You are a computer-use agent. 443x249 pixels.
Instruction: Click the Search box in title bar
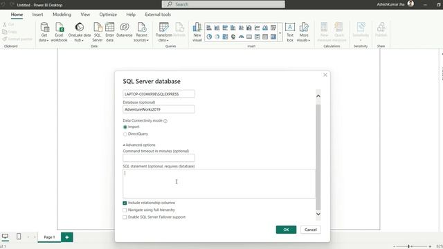pos(223,4)
